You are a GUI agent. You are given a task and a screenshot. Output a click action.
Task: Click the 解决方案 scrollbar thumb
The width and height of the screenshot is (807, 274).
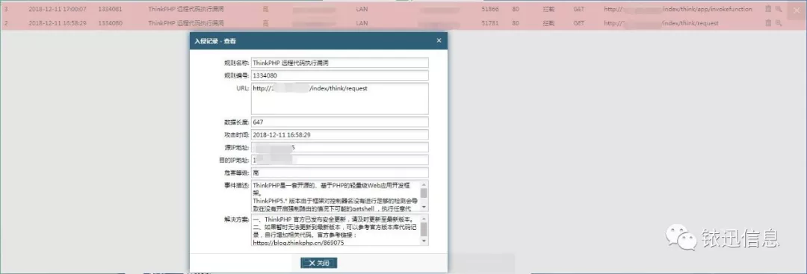tap(424, 228)
